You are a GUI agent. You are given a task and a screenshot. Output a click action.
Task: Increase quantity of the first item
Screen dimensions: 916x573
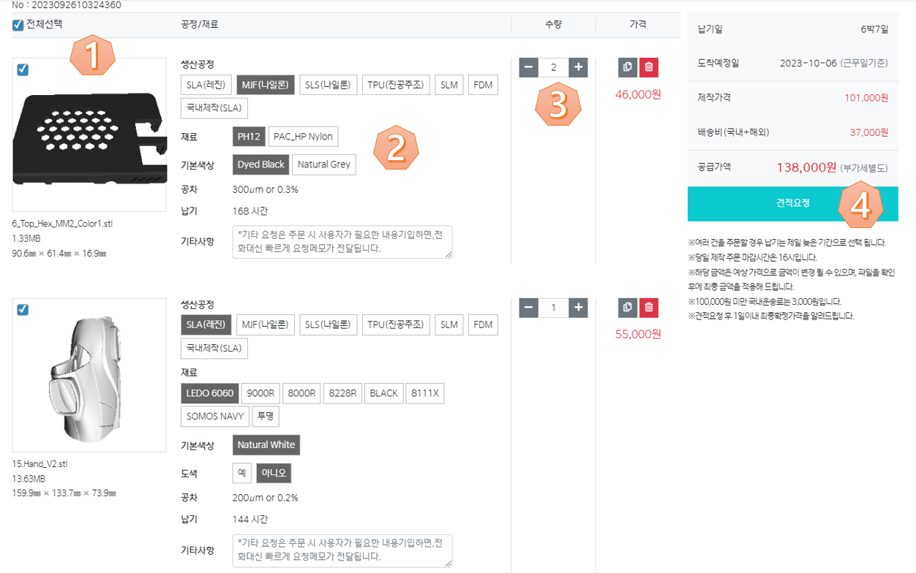click(578, 67)
